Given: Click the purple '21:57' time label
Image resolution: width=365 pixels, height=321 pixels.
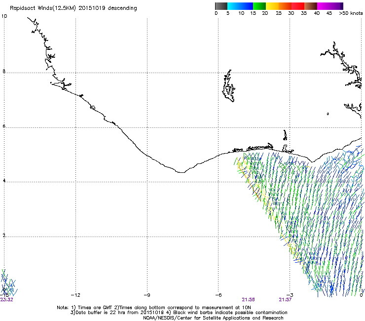Looking at the screenshot, I should click(x=285, y=300).
